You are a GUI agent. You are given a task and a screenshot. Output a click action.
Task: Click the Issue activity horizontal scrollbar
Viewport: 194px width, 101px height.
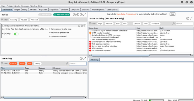pyautogui.click(x=121, y=55)
